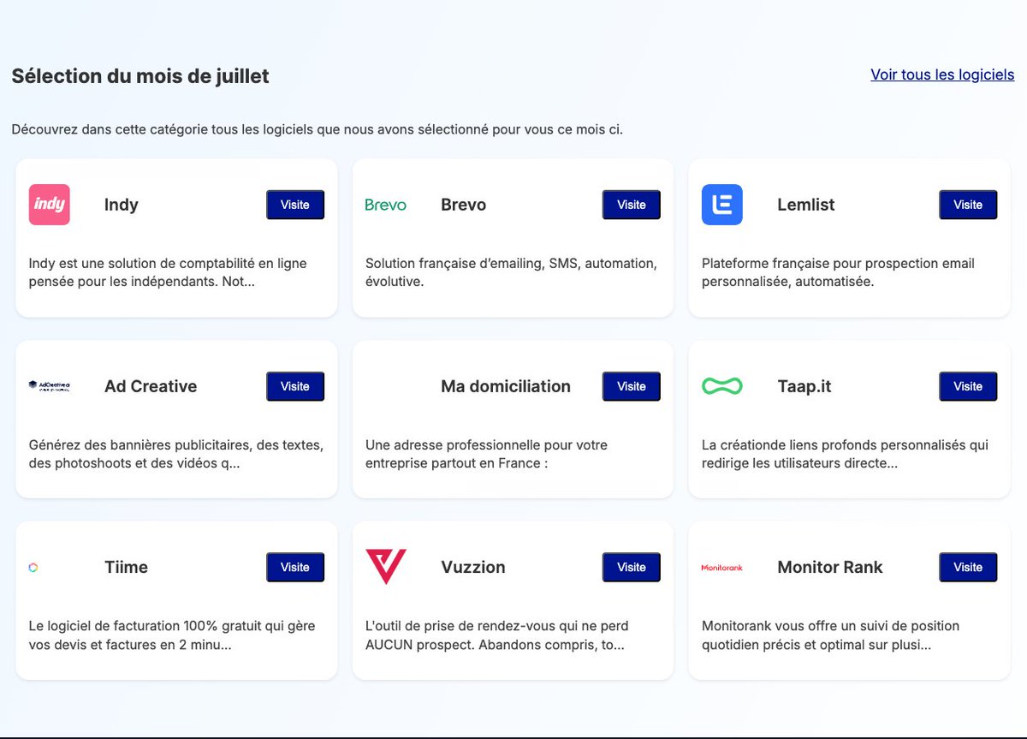Click the Ad Creative title
This screenshot has width=1027, height=739.
tap(151, 386)
